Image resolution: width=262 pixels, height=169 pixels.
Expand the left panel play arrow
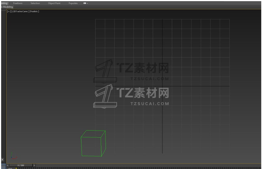pos(3,160)
